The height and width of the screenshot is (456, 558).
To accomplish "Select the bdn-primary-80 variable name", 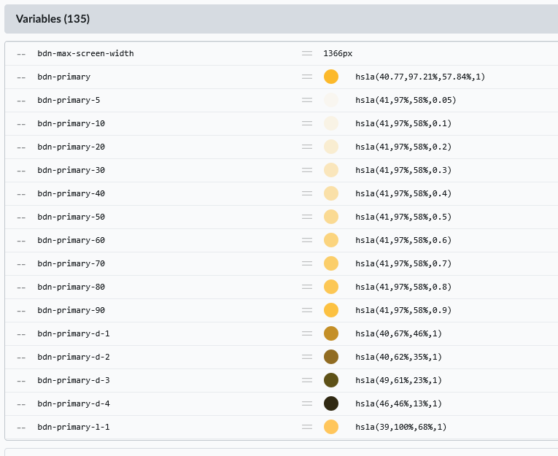I will 71,287.
